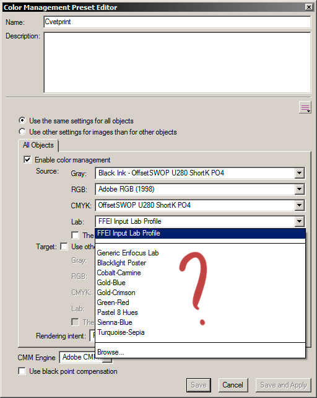Select 'Use other settings for images' option

(22, 131)
